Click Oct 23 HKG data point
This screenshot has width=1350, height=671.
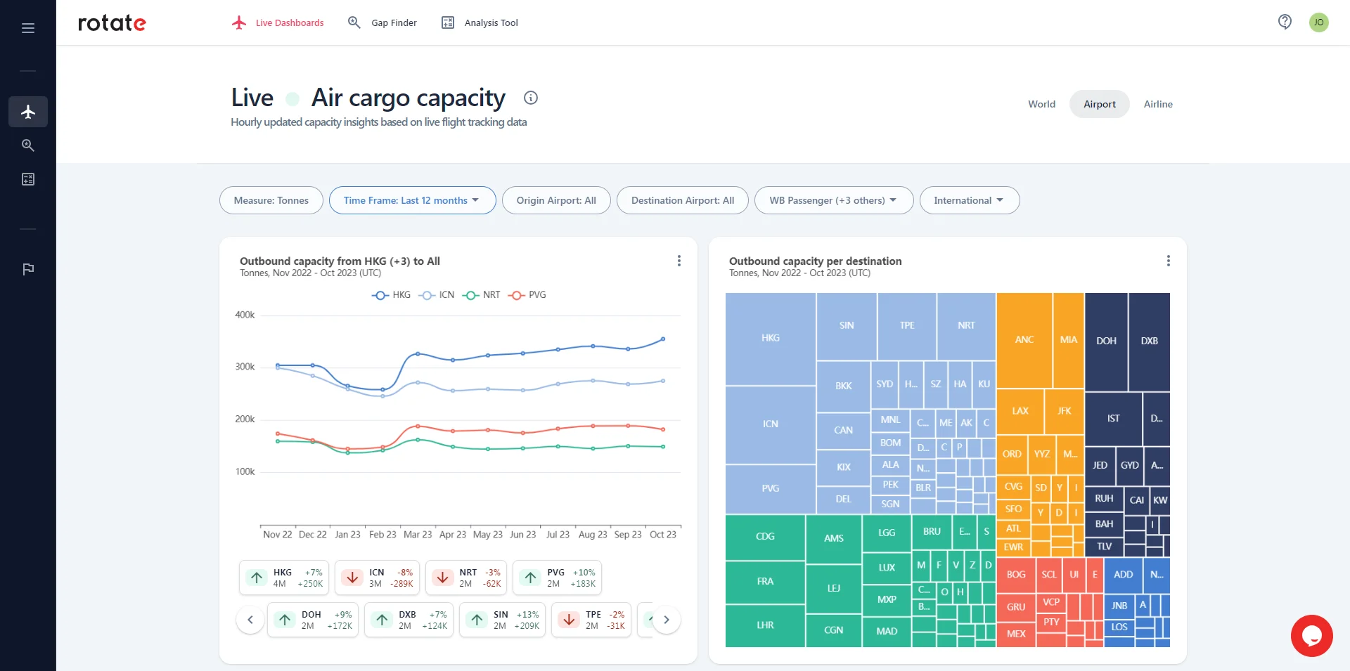(x=663, y=339)
